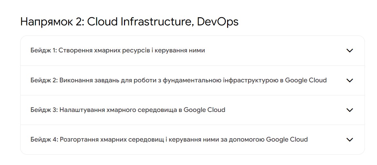377x165 pixels.
Task: Expand the Бейдж 3 accordion row
Action: [x=192, y=110]
